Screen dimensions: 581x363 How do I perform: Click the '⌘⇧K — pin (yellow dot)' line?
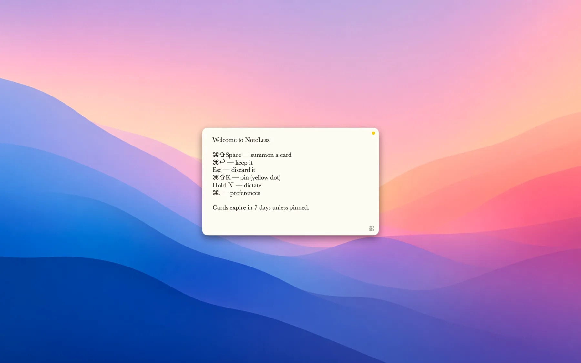coord(247,177)
